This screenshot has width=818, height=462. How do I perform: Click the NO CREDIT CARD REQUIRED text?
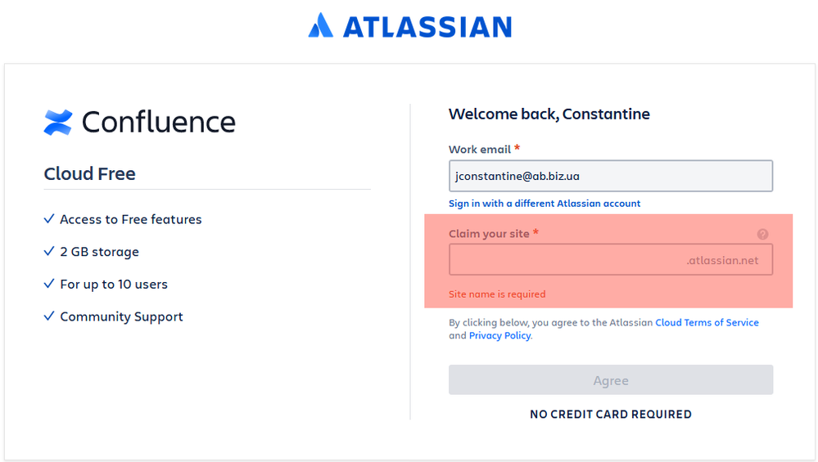point(611,415)
